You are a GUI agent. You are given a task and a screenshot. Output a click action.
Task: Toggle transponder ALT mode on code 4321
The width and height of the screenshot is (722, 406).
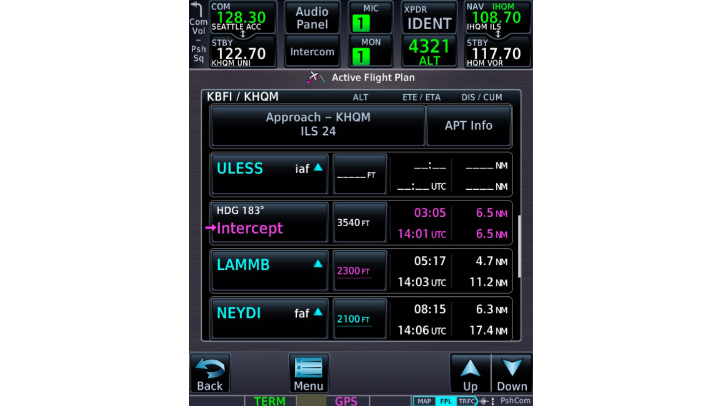(429, 51)
